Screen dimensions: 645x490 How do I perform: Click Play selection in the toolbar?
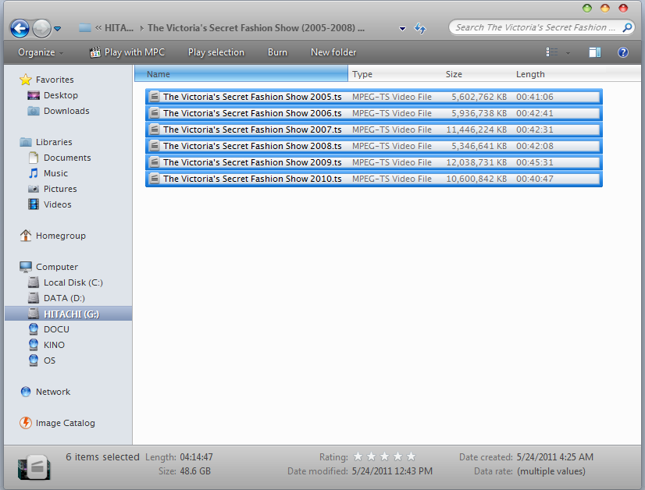tap(216, 52)
